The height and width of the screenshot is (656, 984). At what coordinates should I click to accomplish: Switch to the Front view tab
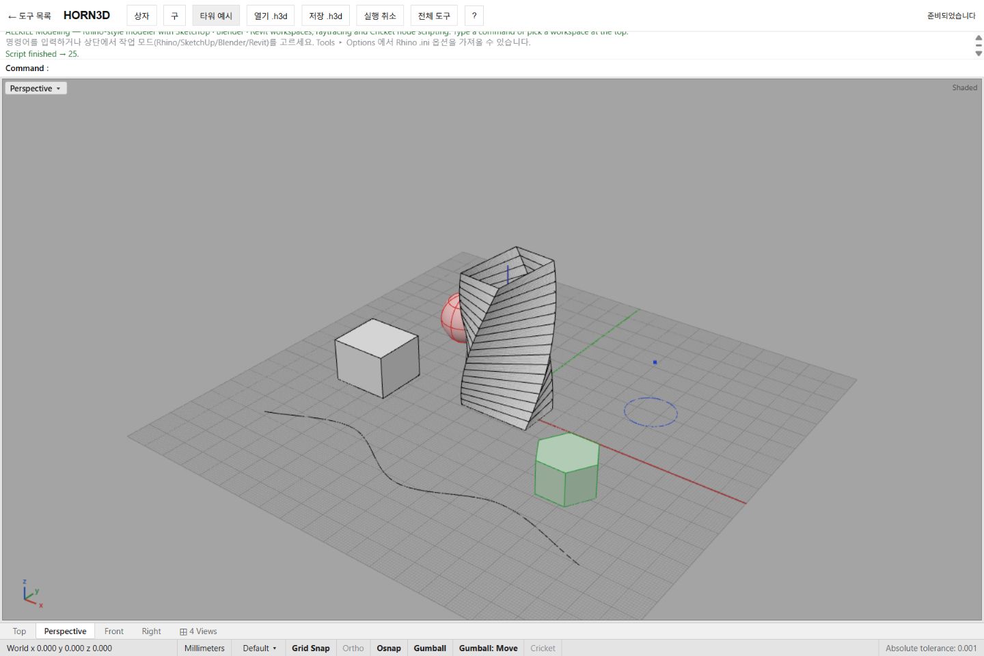(114, 631)
